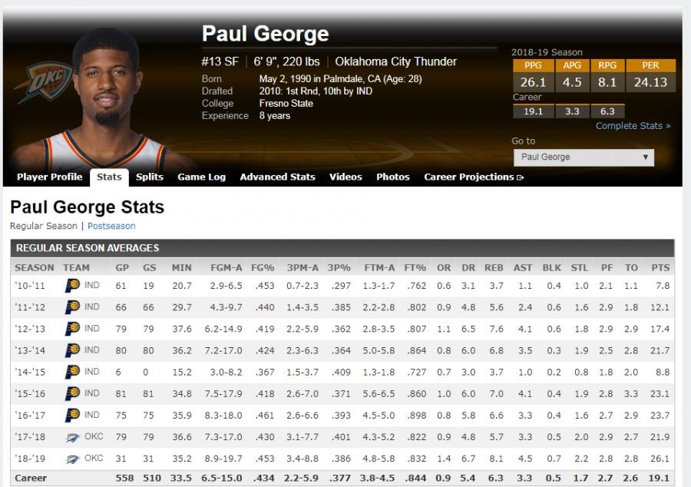Click the Pacers logo in the '11-'12 row
This screenshot has height=487, width=691.
[72, 307]
